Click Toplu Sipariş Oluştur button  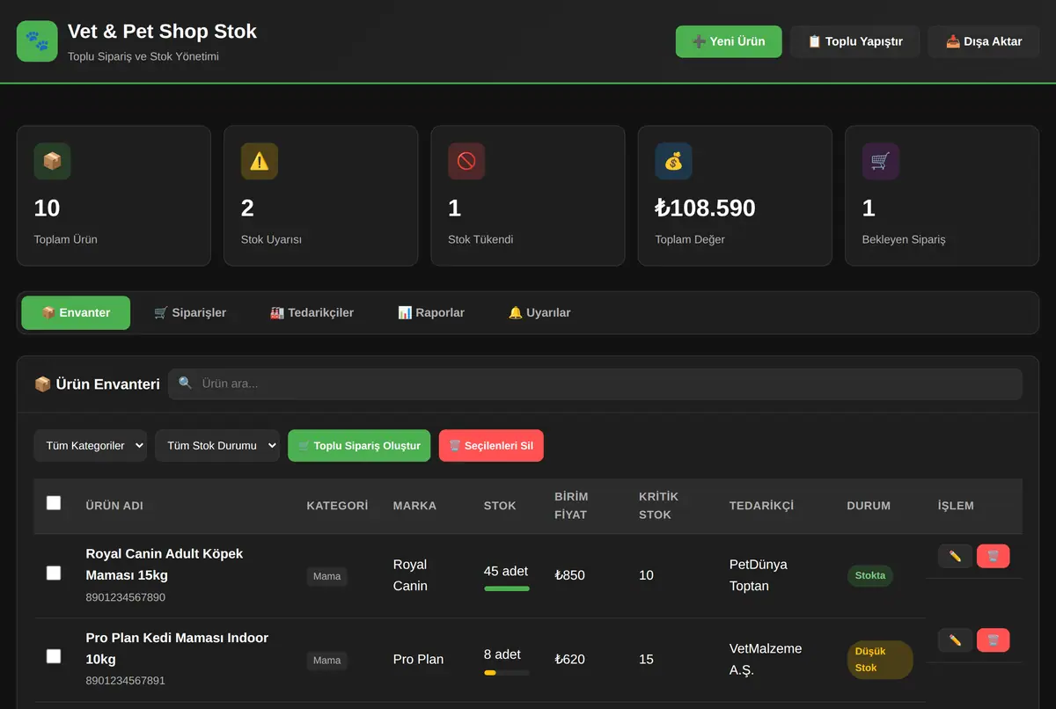pos(359,445)
